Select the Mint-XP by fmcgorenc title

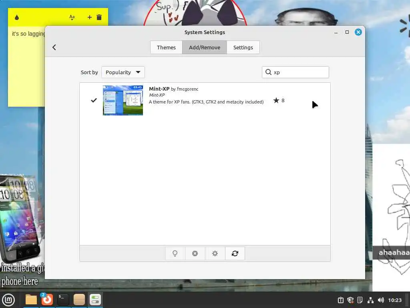[174, 89]
